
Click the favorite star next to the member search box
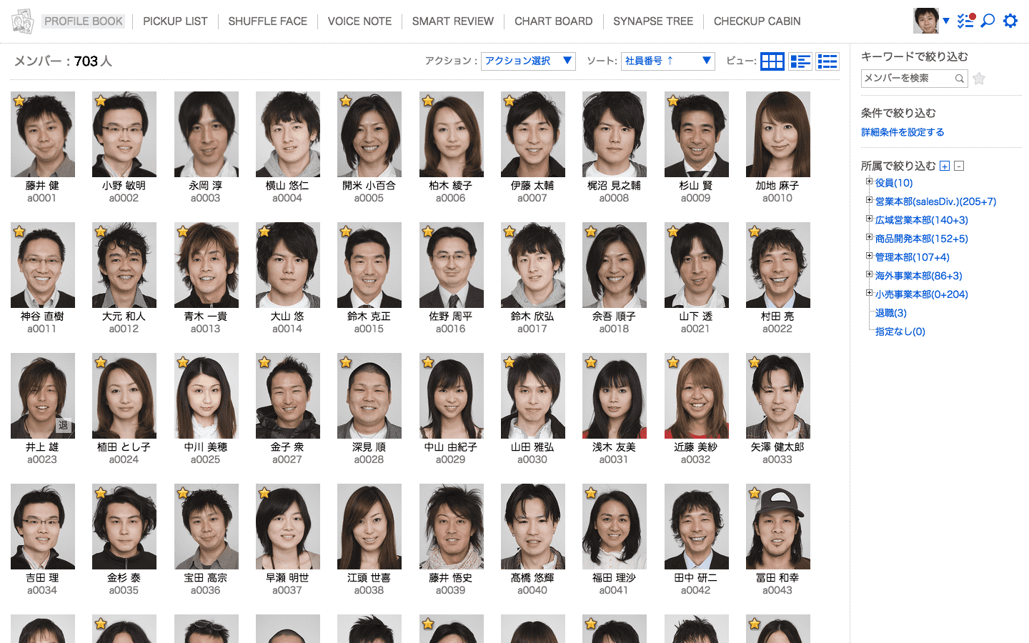(979, 79)
